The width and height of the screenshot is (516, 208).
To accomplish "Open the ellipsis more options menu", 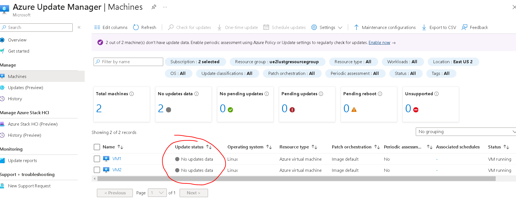I will pyautogui.click(x=165, y=7).
